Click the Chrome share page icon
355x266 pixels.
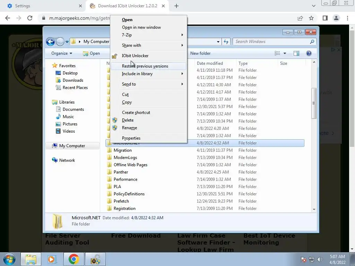click(300, 18)
